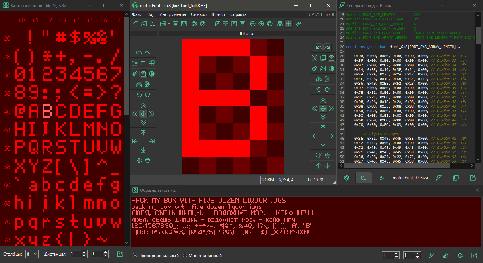Image resolution: width=483 pixels, height=263 pixels.
Task: Click the scissors cut icon
Action: (314, 58)
